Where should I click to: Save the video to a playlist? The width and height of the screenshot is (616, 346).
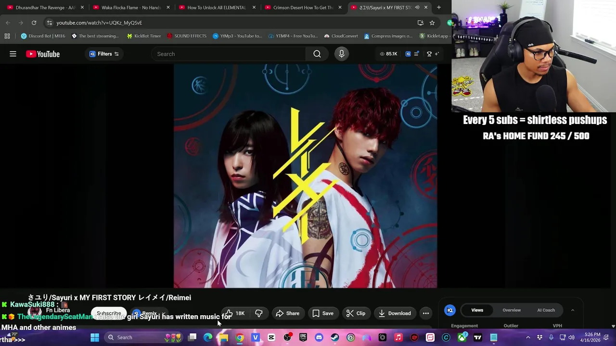coord(323,313)
